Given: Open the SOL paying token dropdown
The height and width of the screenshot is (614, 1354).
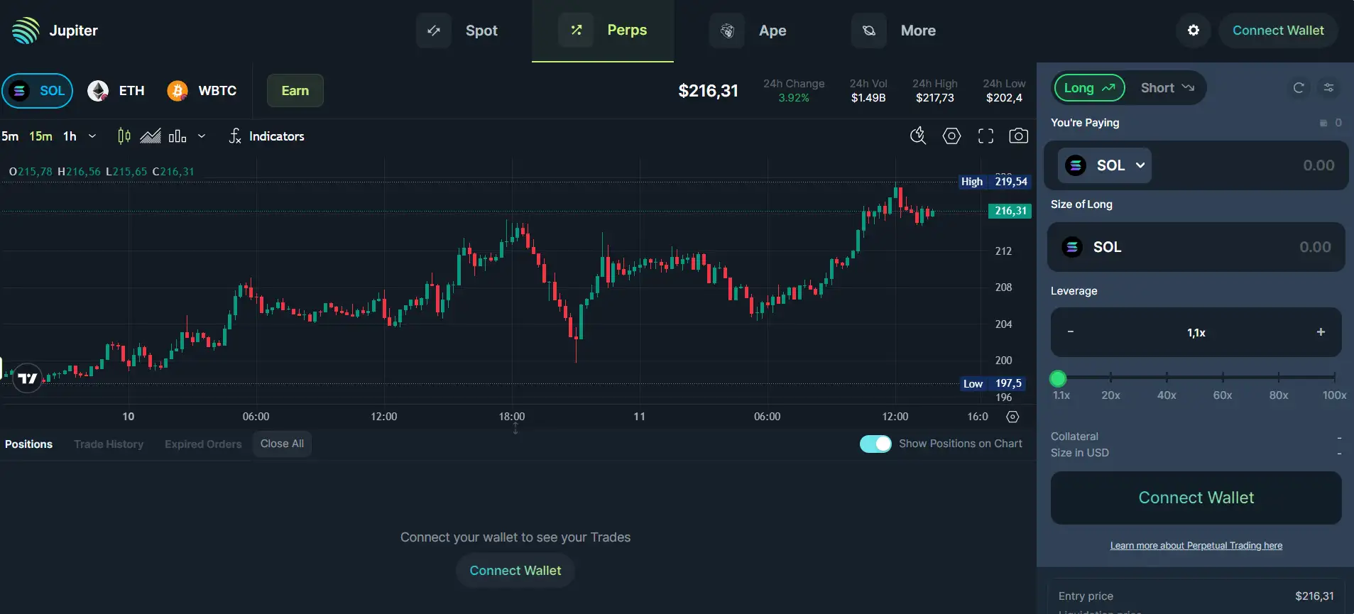Looking at the screenshot, I should click(1105, 165).
